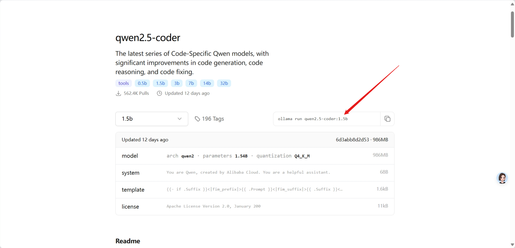This screenshot has width=515, height=248.
Task: Select the 7b size badge
Action: tap(191, 83)
